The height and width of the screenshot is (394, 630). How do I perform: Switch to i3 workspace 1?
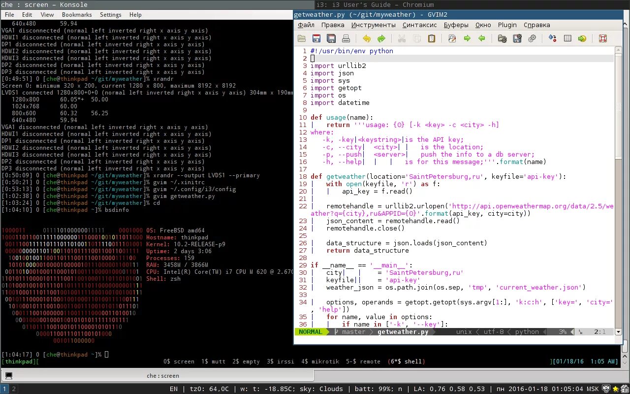click(5, 389)
